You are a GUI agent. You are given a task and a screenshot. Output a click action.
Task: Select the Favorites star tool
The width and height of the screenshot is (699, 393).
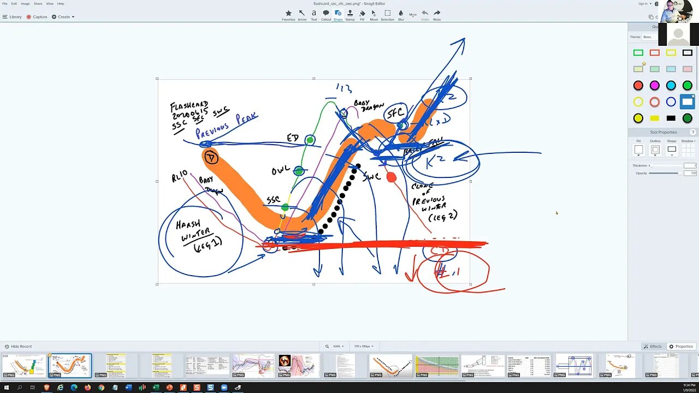(288, 15)
